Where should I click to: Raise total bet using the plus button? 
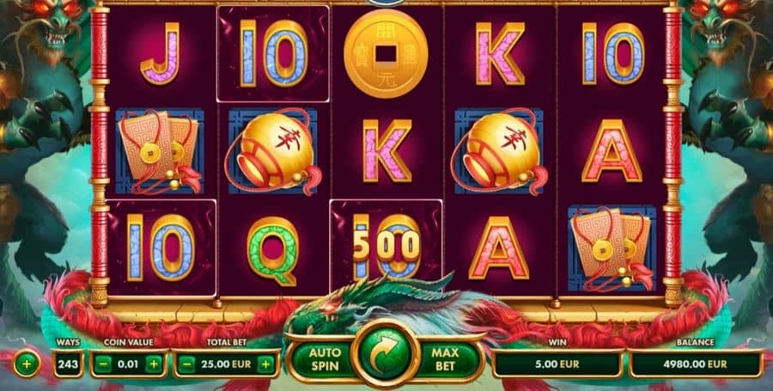point(265,364)
